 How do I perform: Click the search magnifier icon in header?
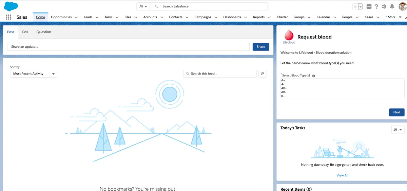(157, 6)
